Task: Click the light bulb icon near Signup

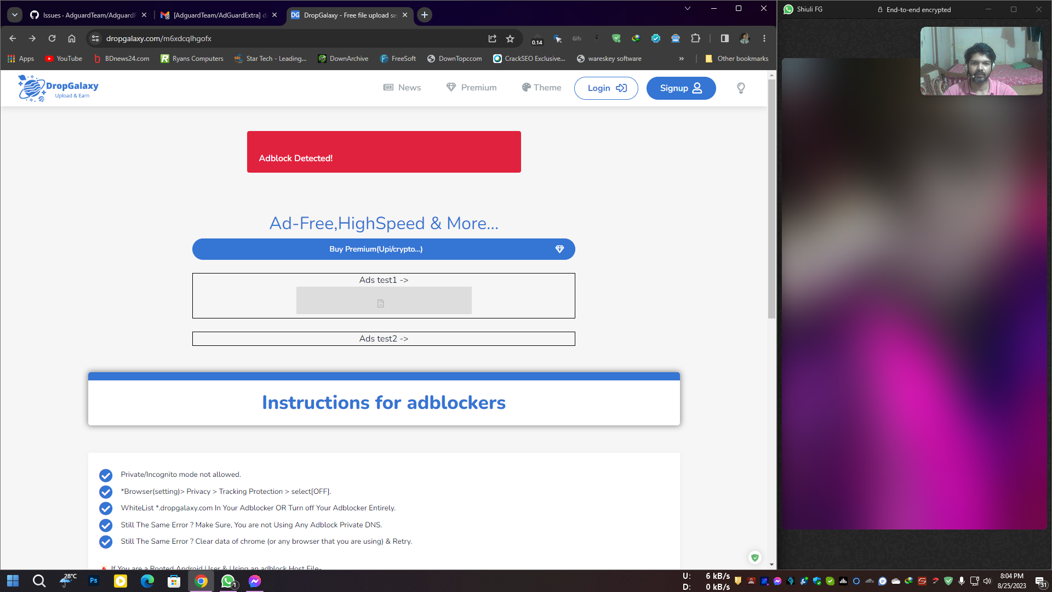Action: point(741,88)
